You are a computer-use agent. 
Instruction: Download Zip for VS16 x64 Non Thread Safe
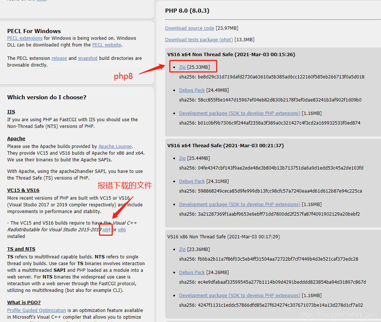click(182, 67)
